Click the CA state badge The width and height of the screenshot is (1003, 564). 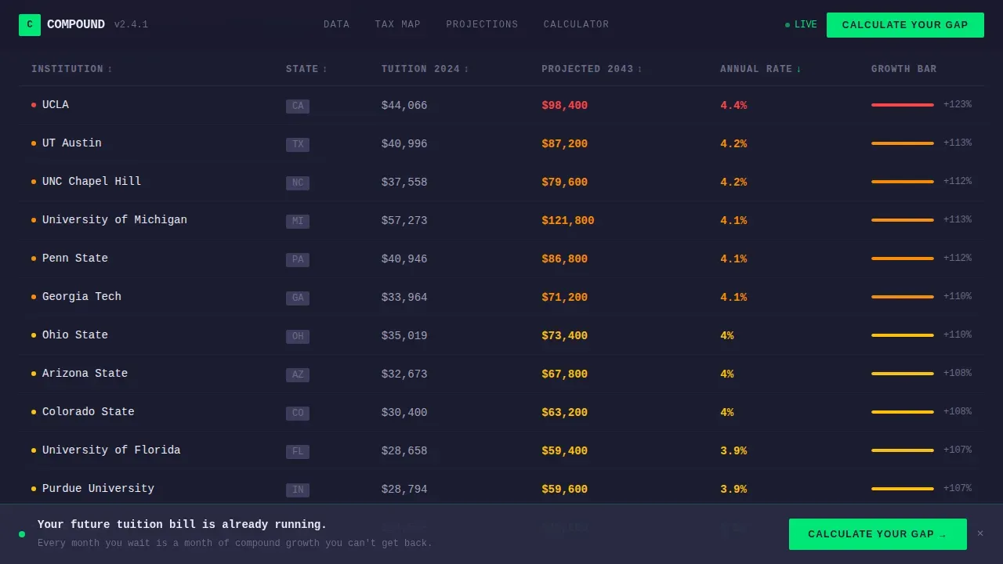(x=298, y=106)
